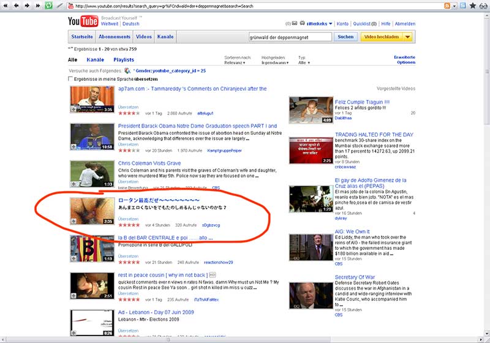The height and width of the screenshot is (343, 490).
Task: Click the browser forward arrow
Action: [27, 6]
